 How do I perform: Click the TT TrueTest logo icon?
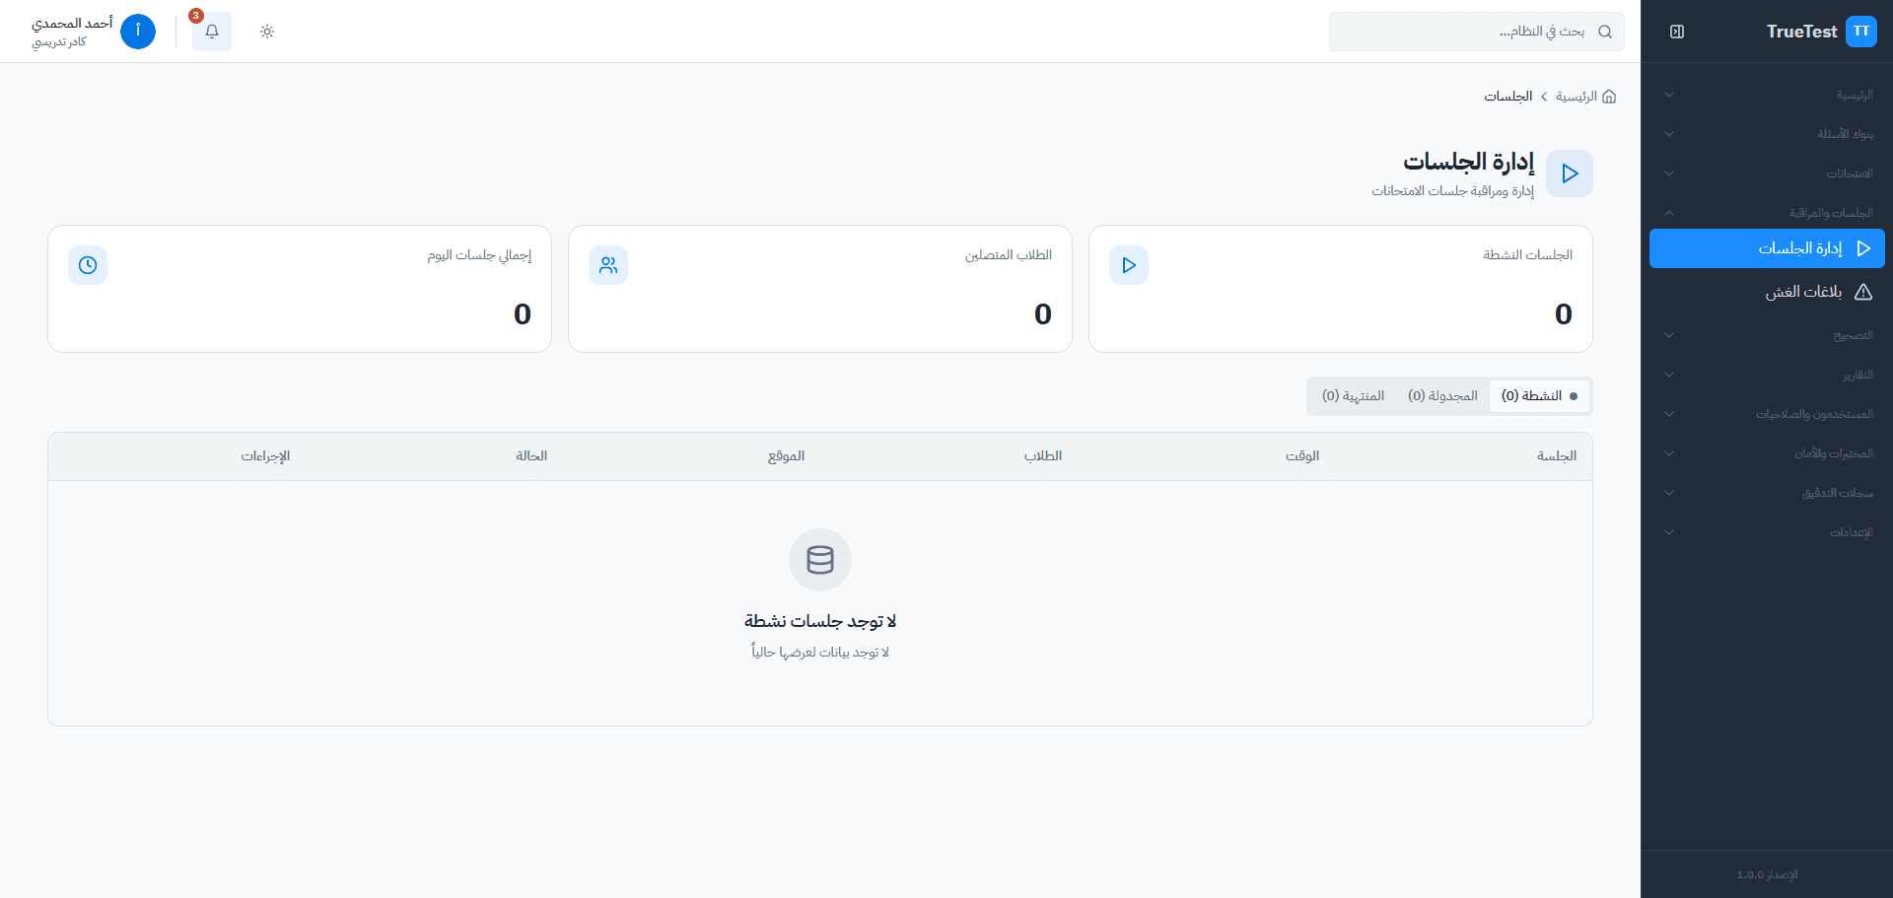pos(1860,32)
